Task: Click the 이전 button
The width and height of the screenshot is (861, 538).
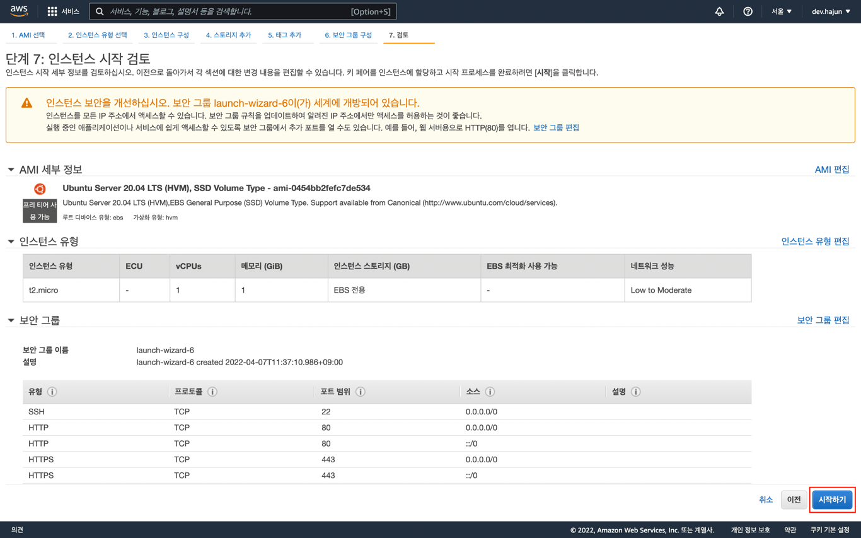Action: [794, 500]
